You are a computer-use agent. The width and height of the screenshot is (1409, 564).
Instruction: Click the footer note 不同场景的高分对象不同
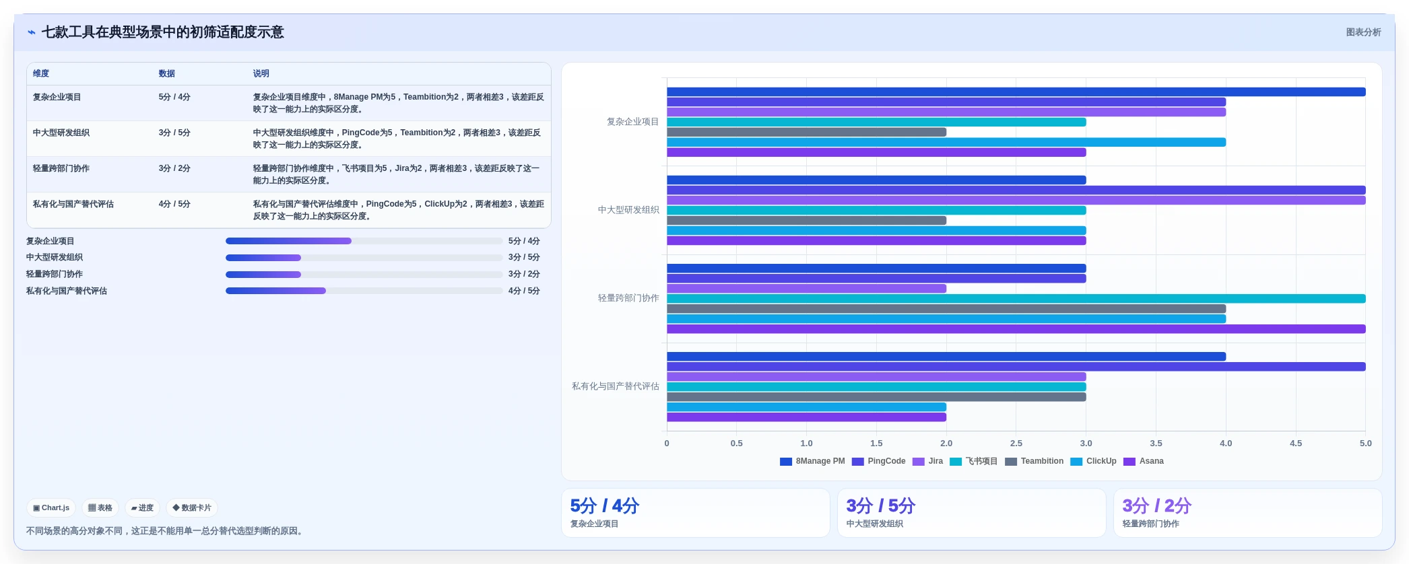point(166,532)
